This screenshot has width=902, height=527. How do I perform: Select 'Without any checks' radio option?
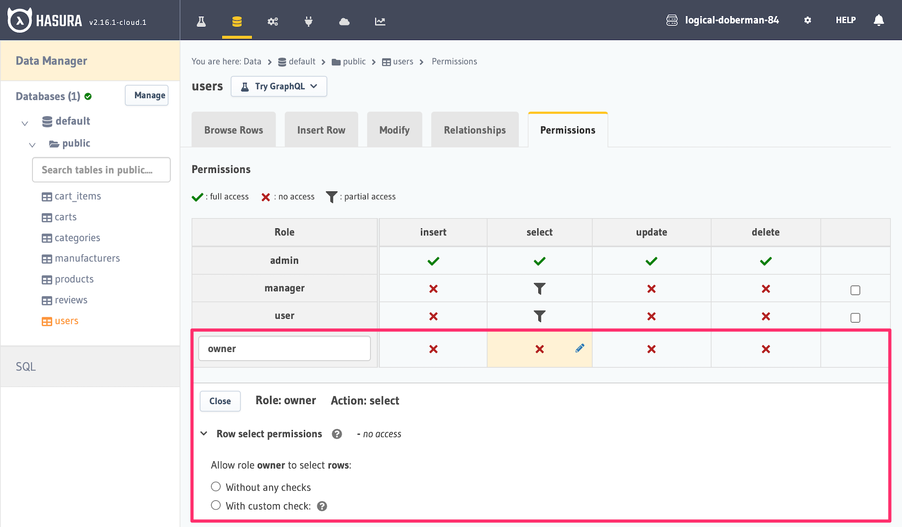(216, 486)
